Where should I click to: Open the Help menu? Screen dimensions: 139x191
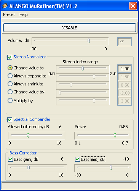[x=24, y=14]
